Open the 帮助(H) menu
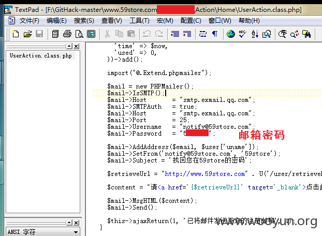 click(249, 21)
